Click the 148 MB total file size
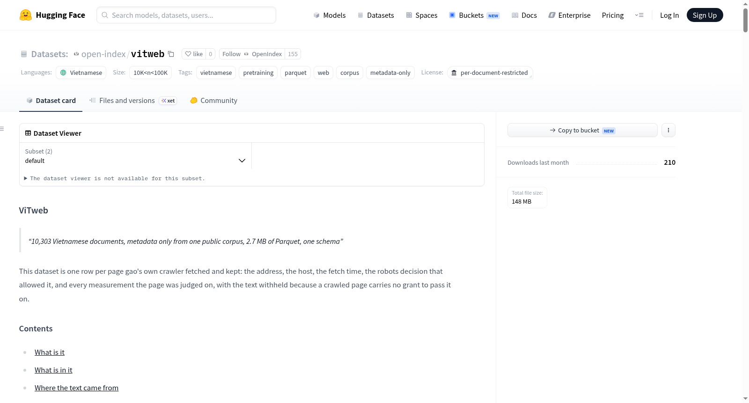The height and width of the screenshot is (403, 749). pyautogui.click(x=521, y=202)
